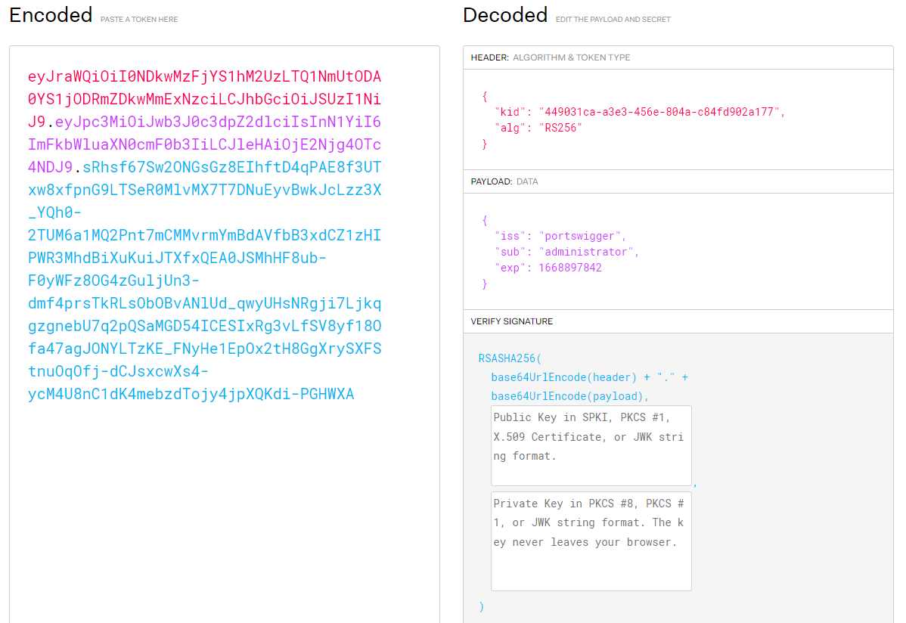
Task: Click the "Edit the payload and secret" hint text
Action: (613, 19)
